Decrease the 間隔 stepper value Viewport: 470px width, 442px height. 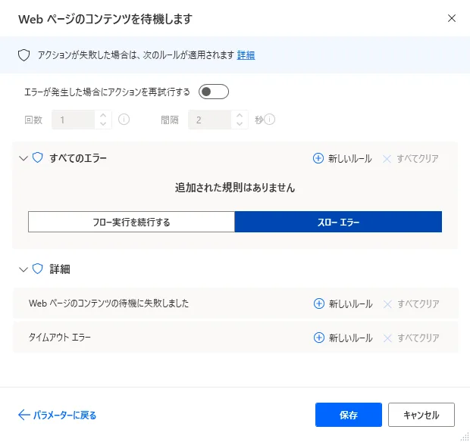240,124
